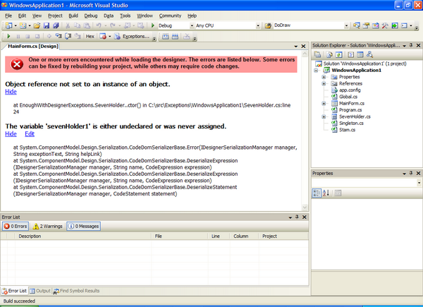This screenshot has height=307, width=423.
Task: Toggle auto-hide pin on the Error List
Action: (297, 217)
